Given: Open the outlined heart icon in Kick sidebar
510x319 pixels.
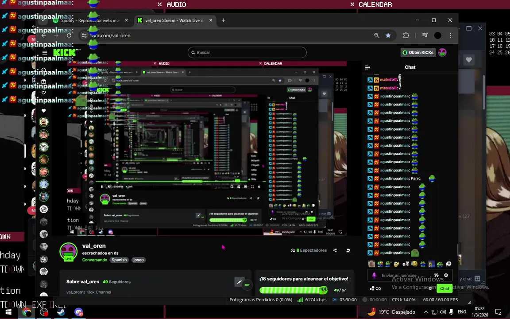Looking at the screenshot, I should 43,93.
